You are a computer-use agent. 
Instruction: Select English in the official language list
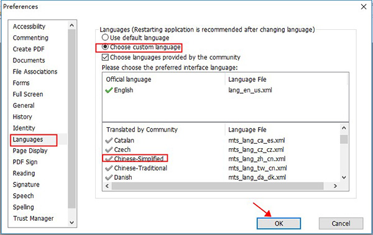click(x=124, y=90)
